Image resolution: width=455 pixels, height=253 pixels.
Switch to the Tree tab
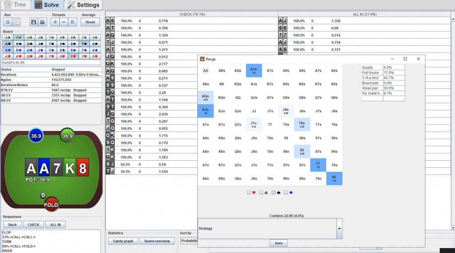click(x=16, y=5)
